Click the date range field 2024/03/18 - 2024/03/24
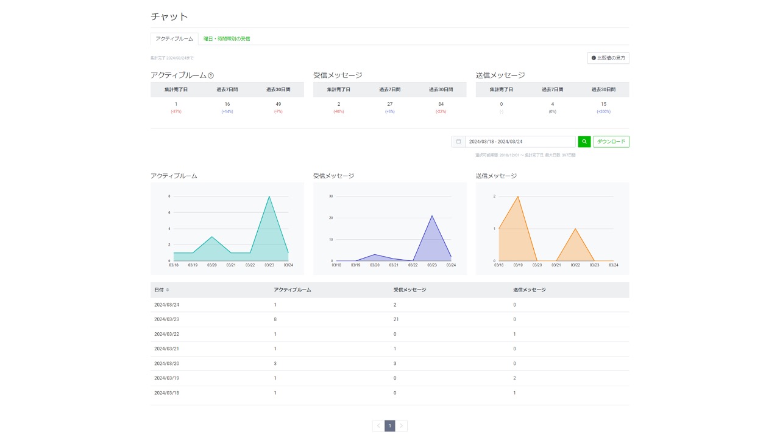The image size is (780, 438). tap(520, 142)
